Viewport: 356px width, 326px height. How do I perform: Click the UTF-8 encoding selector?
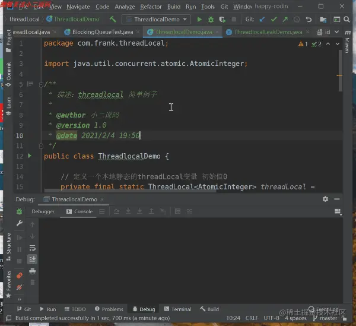(x=271, y=318)
